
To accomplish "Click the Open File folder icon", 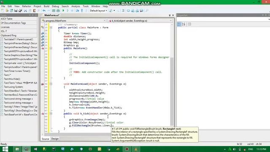I will [7, 11].
